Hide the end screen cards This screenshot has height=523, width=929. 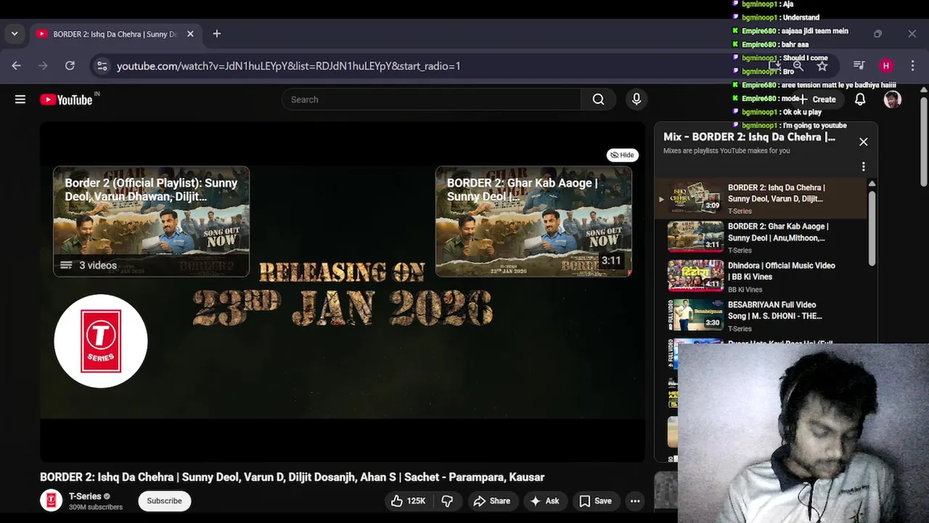[x=623, y=155]
